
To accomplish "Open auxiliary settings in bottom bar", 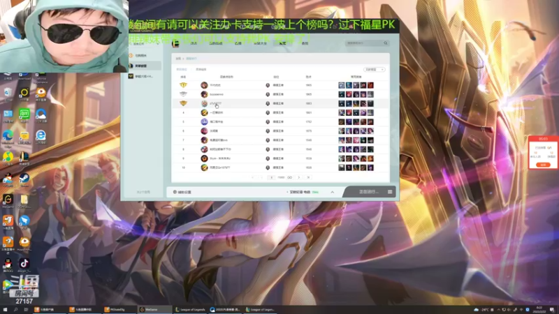I will point(182,192).
